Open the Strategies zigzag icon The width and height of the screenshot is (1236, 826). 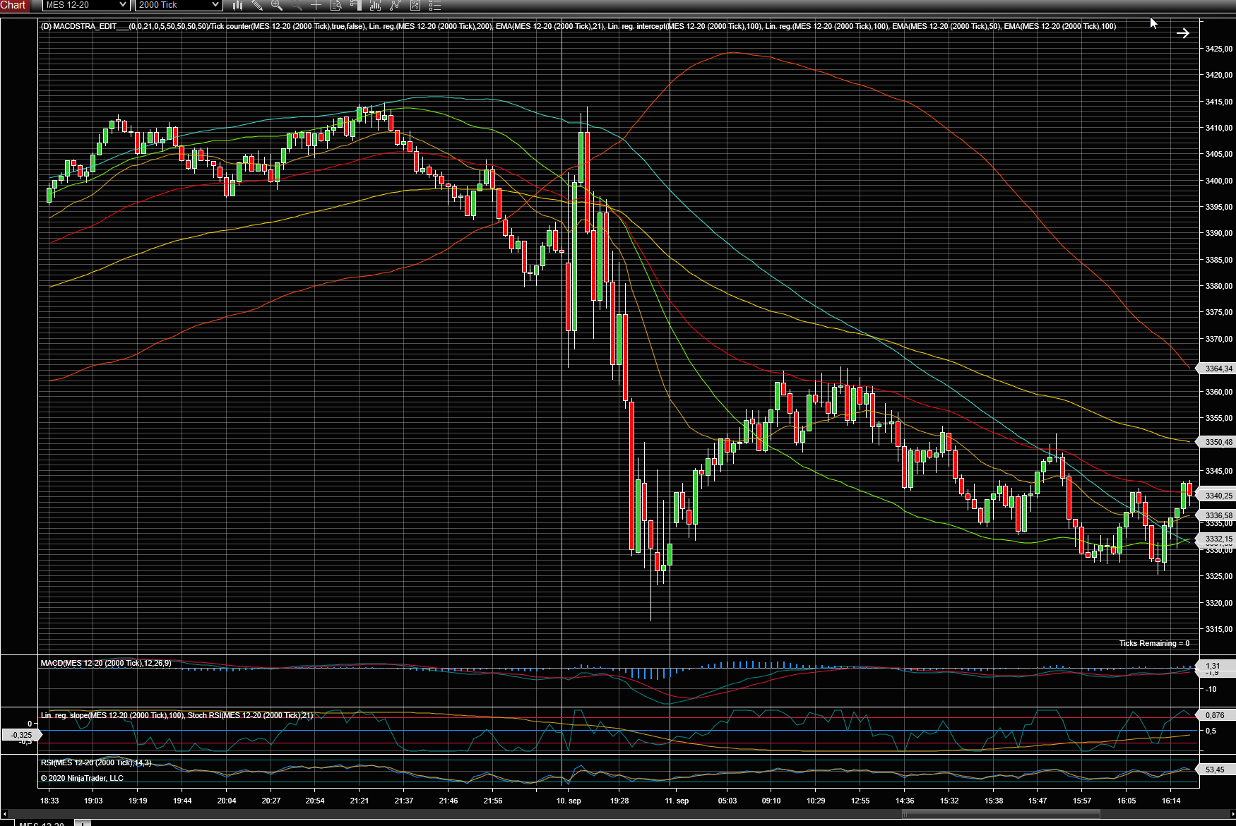(x=396, y=6)
